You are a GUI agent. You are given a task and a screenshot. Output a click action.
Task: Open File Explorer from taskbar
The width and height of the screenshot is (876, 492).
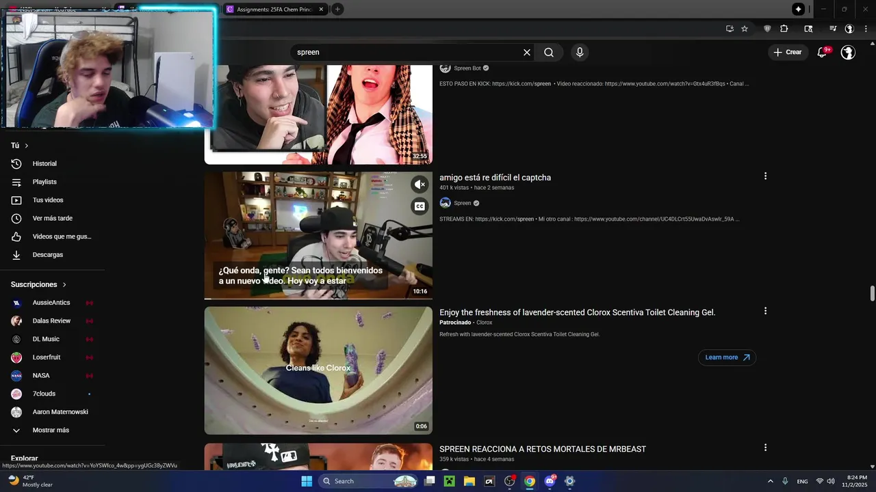coord(469,481)
